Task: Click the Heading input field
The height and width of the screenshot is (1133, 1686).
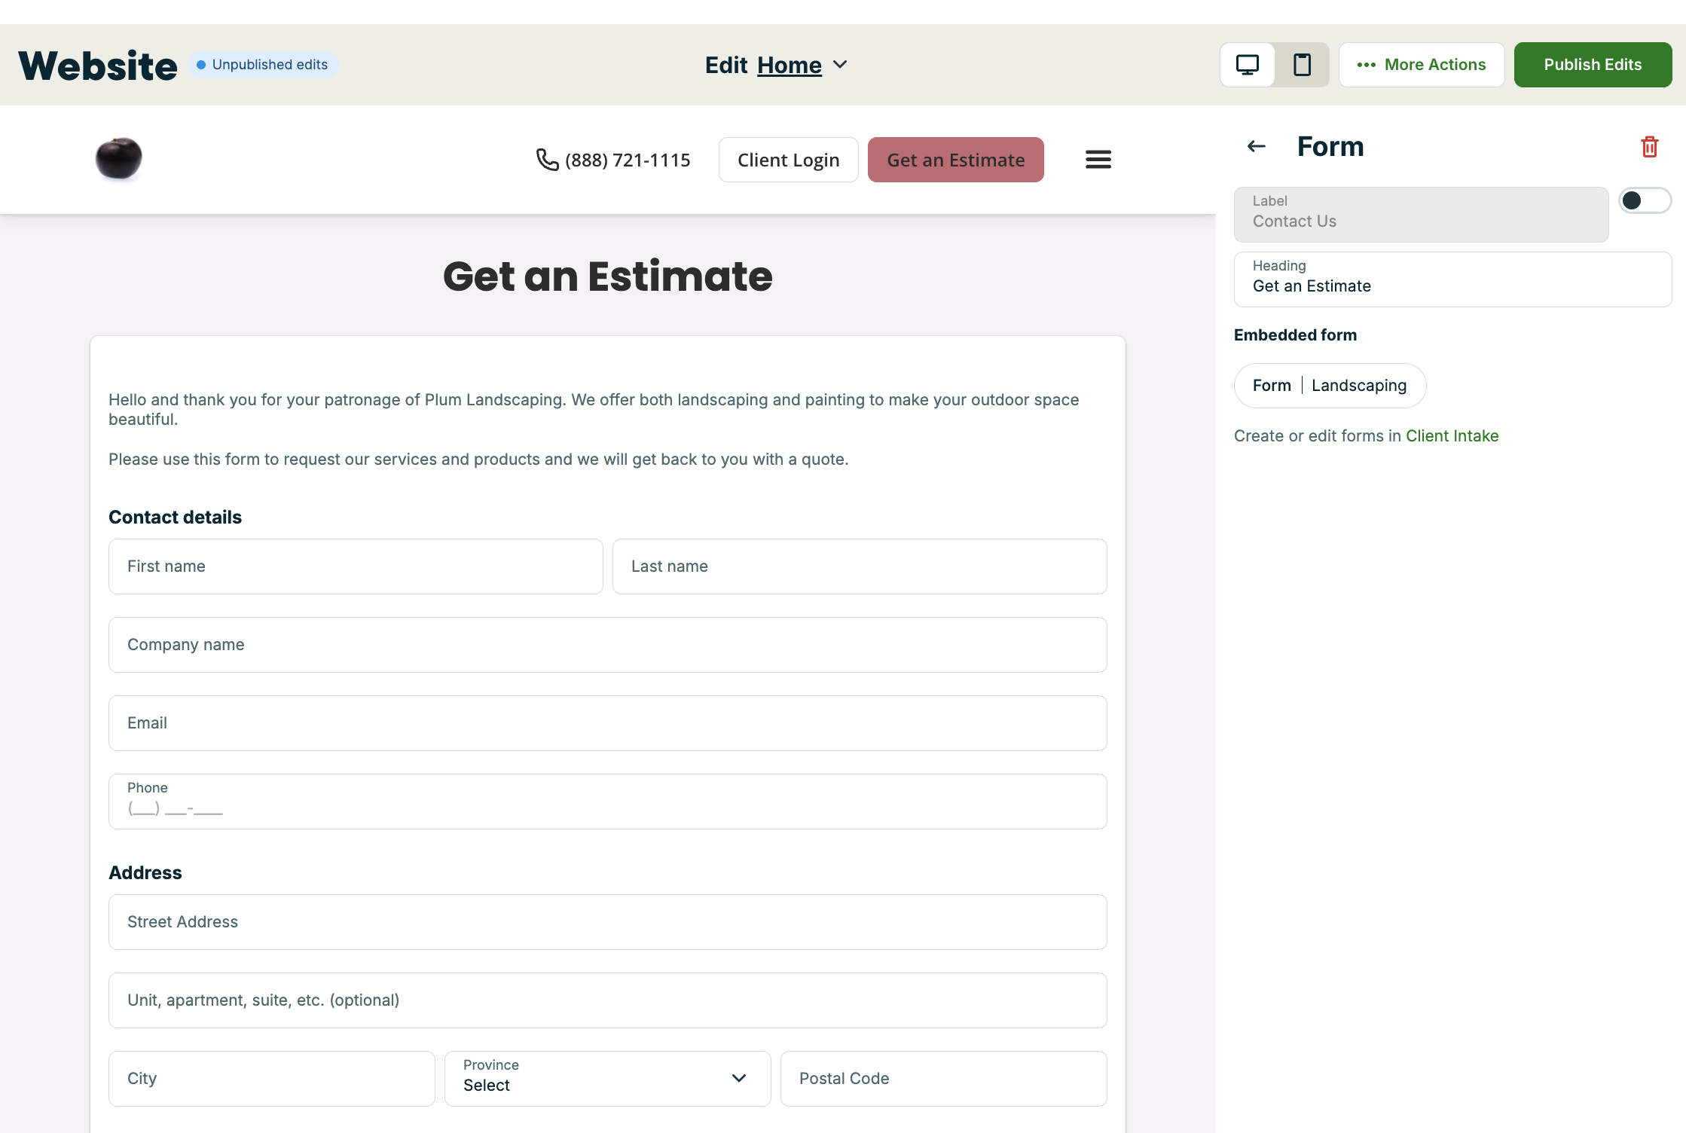Action: (x=1452, y=279)
